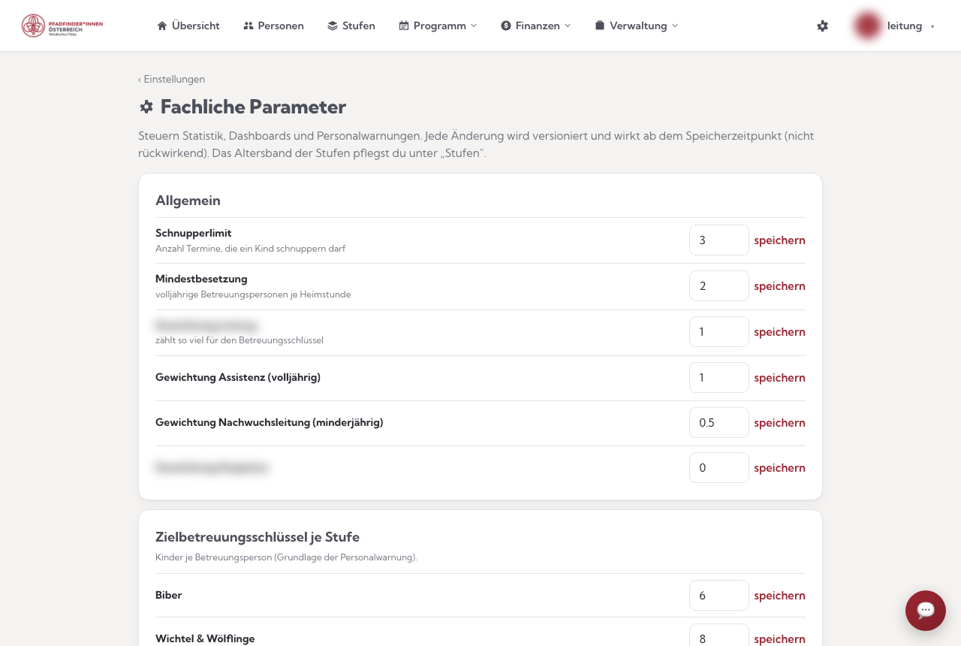The height and width of the screenshot is (646, 961).
Task: Go back to Einstellungen
Action: (172, 79)
